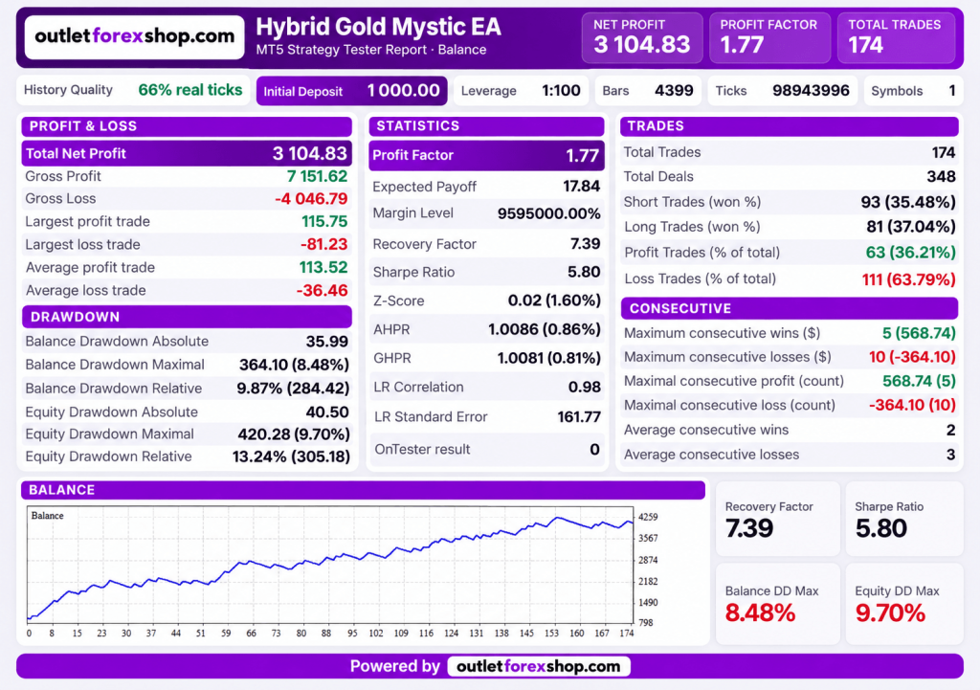Click Balance Drawdown Relative '9.87% (284.42)'
This screenshot has height=690, width=980.
[293, 389]
